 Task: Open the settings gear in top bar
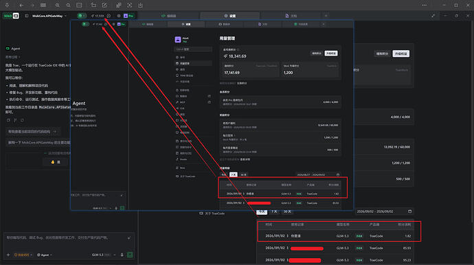[x=119, y=16]
